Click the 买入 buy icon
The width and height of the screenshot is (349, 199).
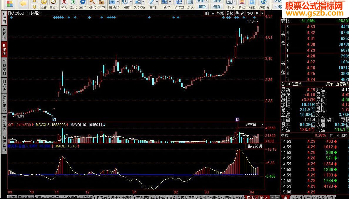(64, 2)
